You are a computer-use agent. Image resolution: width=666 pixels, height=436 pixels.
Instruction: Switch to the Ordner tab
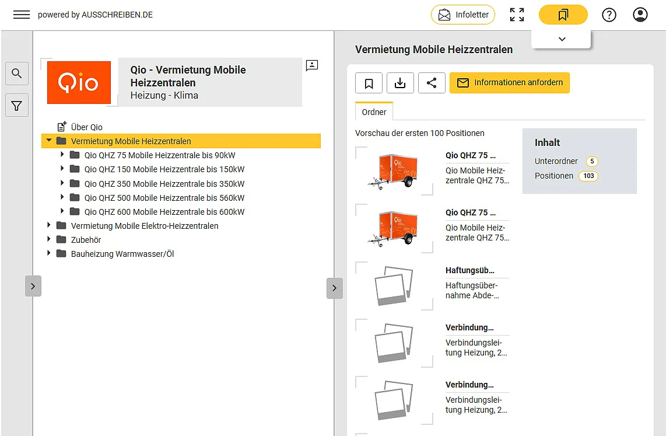click(x=374, y=111)
